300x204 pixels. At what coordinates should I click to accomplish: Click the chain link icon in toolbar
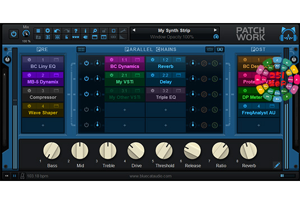113,37
